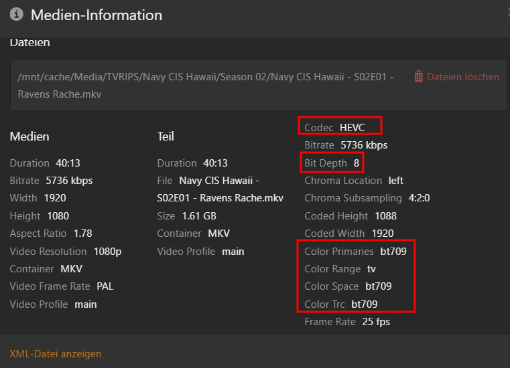Click the Color Space bt709 row
This screenshot has height=368, width=510.
pos(348,286)
